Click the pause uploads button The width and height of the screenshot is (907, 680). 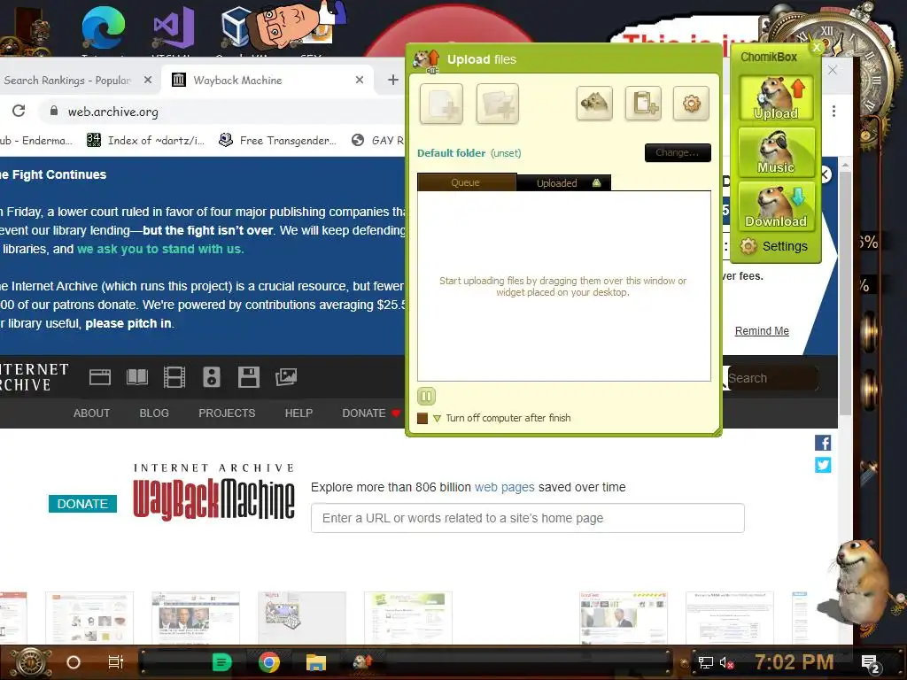click(426, 397)
